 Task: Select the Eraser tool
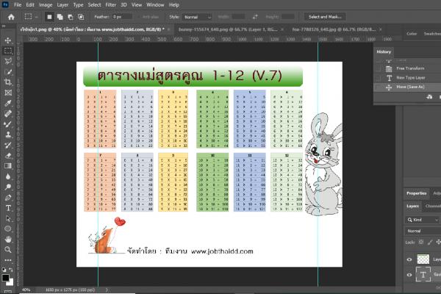(8, 155)
